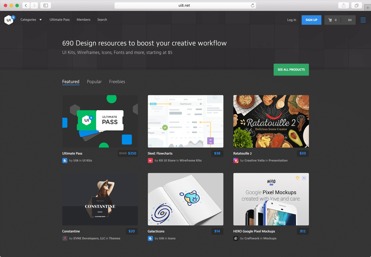Click Ratatouille 2 product title

[x=242, y=153]
